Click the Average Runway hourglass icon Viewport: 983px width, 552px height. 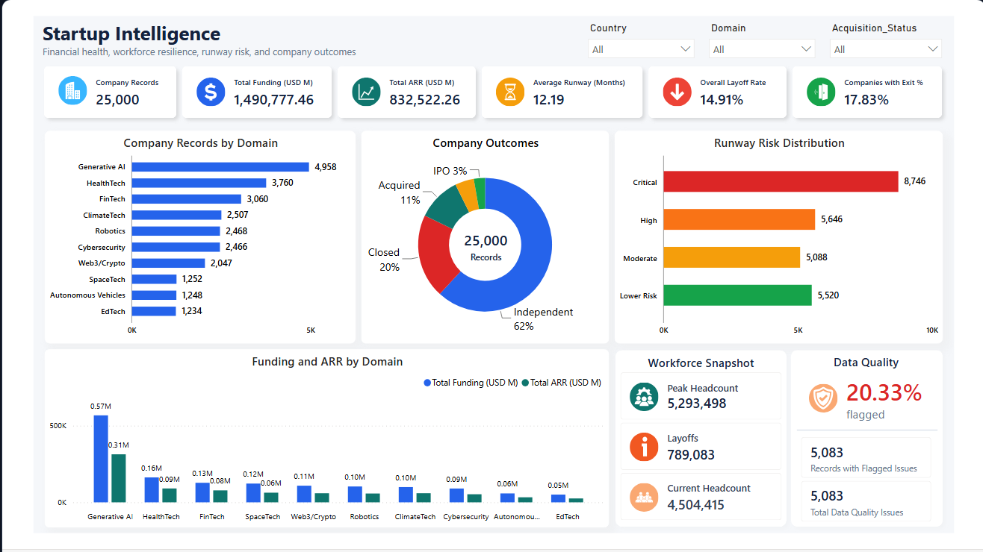click(x=510, y=92)
